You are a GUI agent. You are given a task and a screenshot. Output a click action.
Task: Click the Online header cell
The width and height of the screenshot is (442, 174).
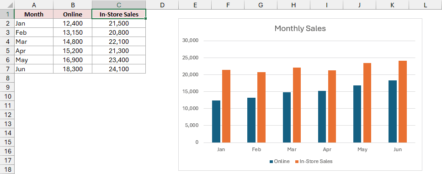73,14
